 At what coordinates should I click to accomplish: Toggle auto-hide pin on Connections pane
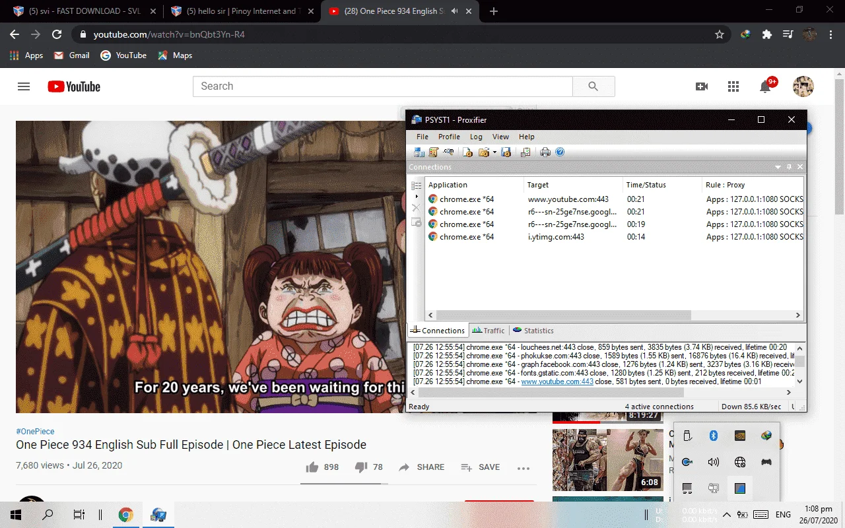(790, 168)
